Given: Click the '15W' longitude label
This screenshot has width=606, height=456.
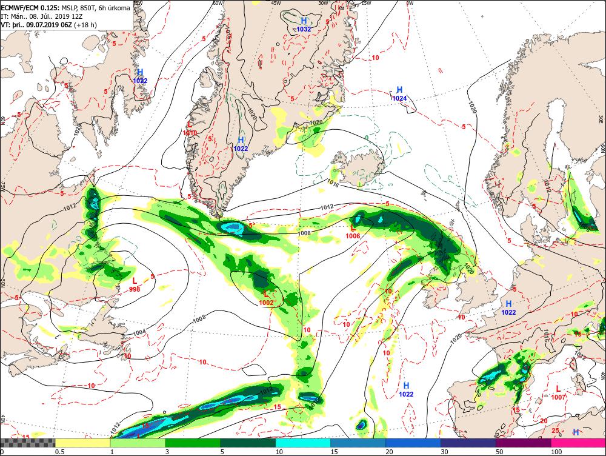Looking at the screenshot, I should click(x=366, y=2).
